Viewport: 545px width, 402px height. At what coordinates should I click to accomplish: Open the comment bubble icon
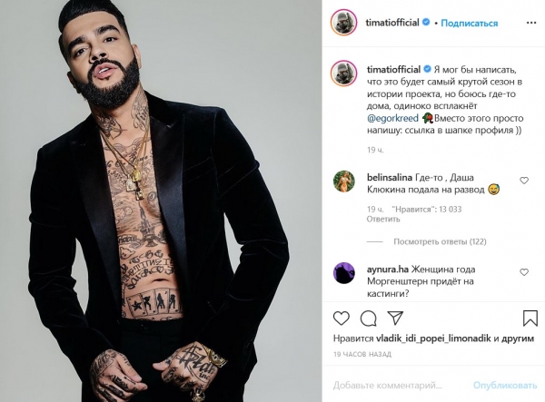pyautogui.click(x=368, y=319)
